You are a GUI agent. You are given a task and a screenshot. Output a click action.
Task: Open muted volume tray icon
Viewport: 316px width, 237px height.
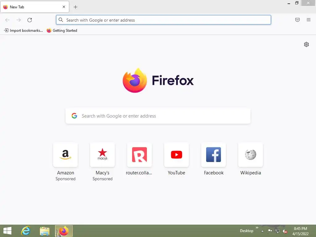[285, 231]
